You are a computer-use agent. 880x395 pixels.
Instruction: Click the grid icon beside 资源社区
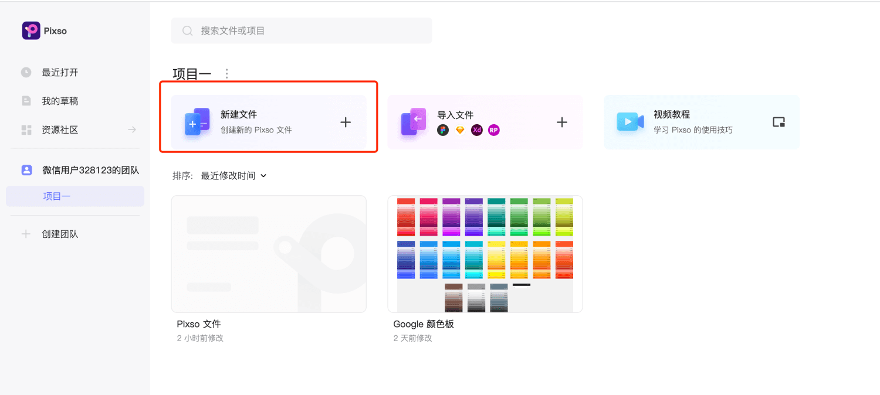pyautogui.click(x=26, y=130)
